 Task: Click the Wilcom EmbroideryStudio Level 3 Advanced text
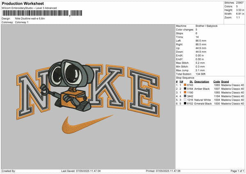pos(29,8)
